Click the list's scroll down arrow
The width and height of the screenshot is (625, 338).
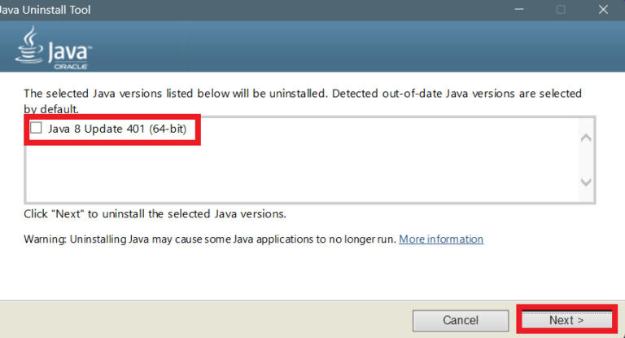pyautogui.click(x=586, y=182)
